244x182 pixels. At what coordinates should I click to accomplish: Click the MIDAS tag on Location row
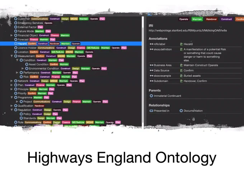(69, 52)
